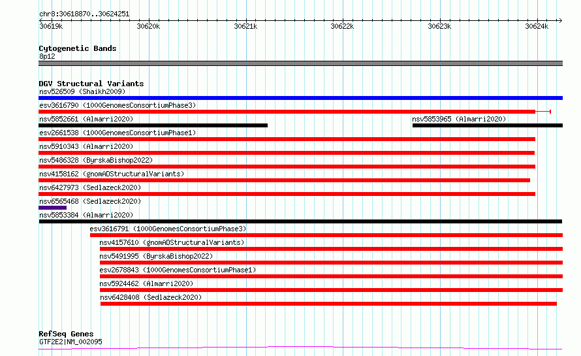This screenshot has height=356, width=581.
Task: Select the black bar under nsv5853384
Action: [300, 221]
